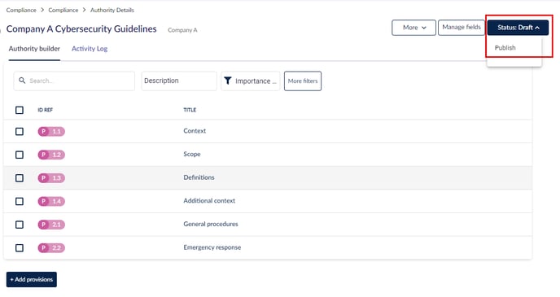The height and width of the screenshot is (297, 560).
Task: Click the search magnifier icon
Action: coord(22,81)
